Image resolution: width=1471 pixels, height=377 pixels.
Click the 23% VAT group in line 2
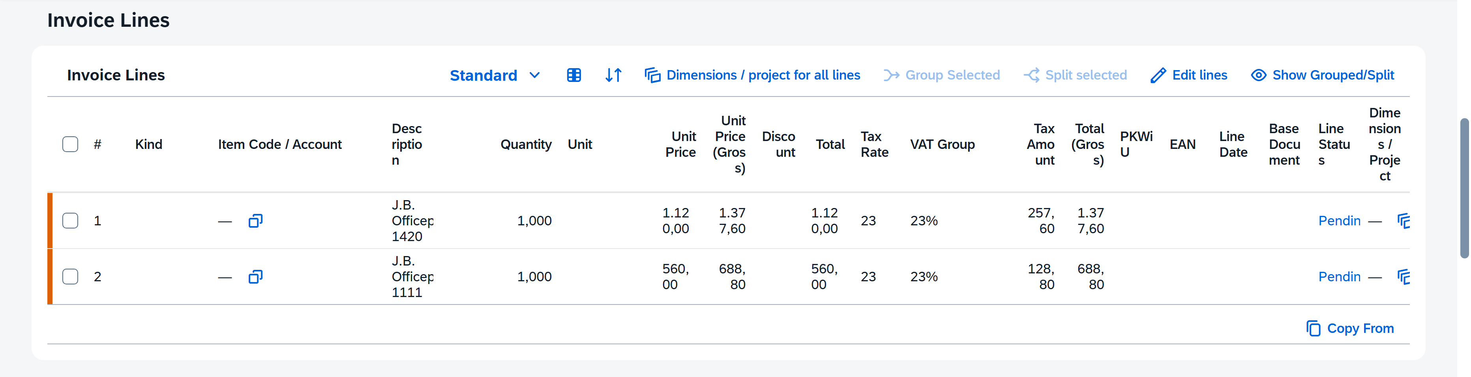coord(924,277)
